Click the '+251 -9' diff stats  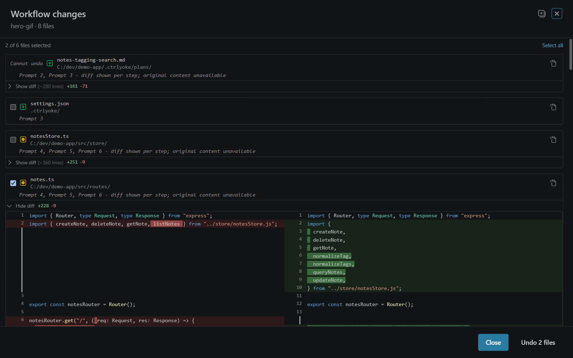coord(76,162)
